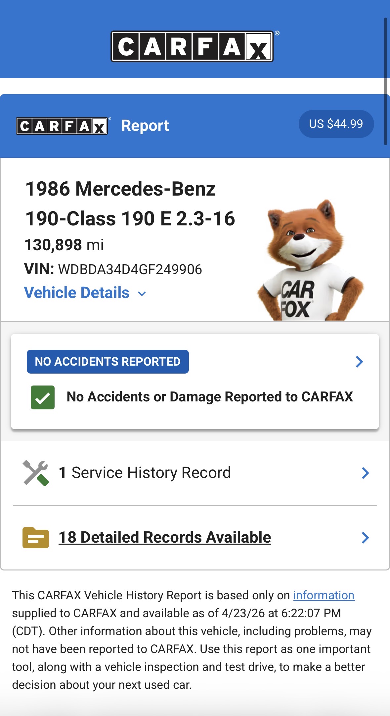Click the green checkmark accident icon
Image resolution: width=390 pixels, height=716 pixels.
tap(43, 397)
